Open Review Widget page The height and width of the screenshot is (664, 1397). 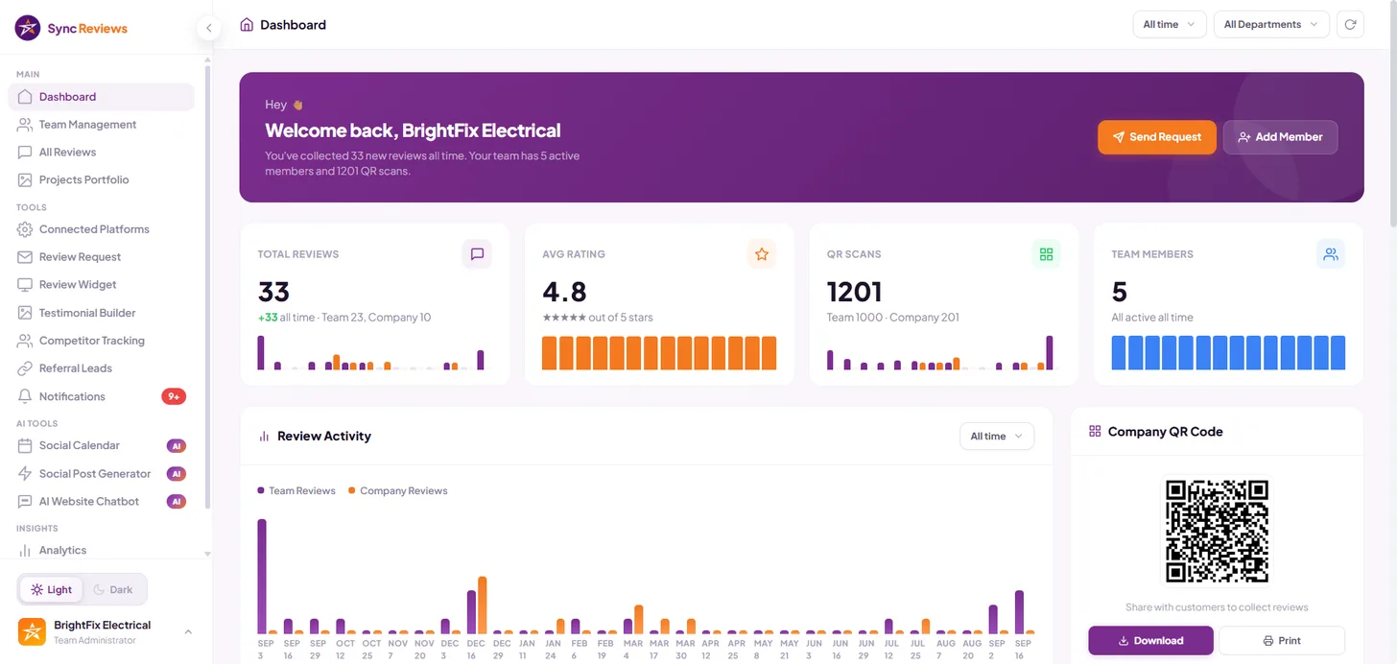click(101, 285)
